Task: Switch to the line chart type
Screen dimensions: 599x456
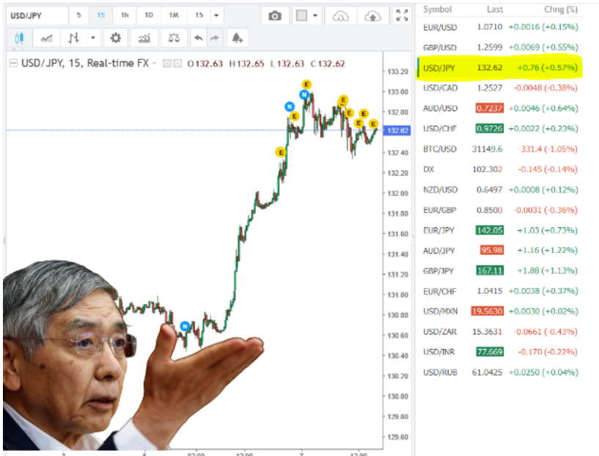Action: click(47, 38)
